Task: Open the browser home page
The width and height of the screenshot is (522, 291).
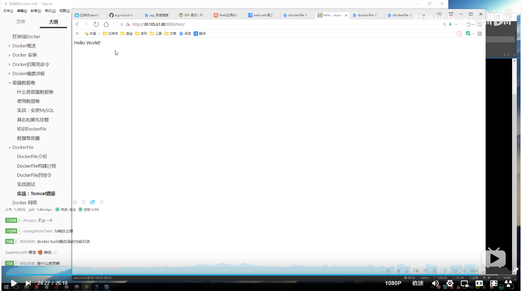Action: coord(106,24)
